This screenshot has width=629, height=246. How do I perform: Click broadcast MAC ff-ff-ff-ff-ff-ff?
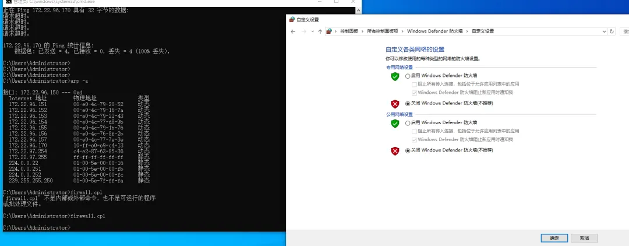pyautogui.click(x=98, y=157)
